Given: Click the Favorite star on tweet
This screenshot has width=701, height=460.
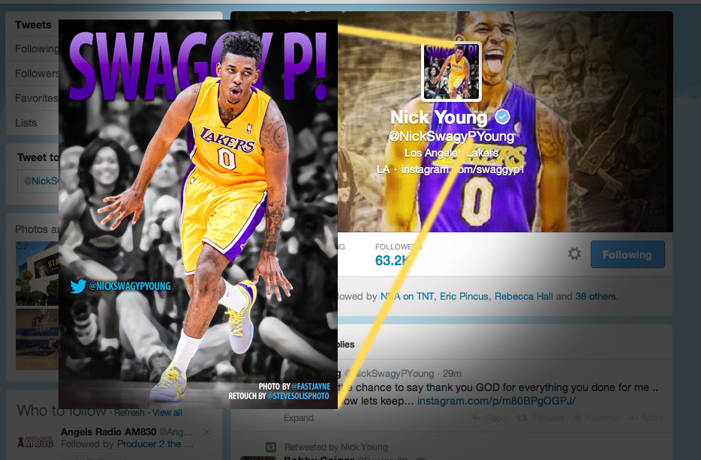Looking at the screenshot, I should pyautogui.click(x=596, y=418).
